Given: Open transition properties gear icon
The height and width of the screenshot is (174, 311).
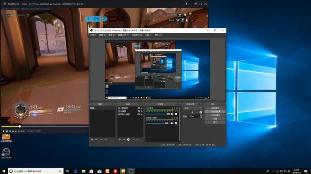Looking at the screenshot, I should pos(201,112).
